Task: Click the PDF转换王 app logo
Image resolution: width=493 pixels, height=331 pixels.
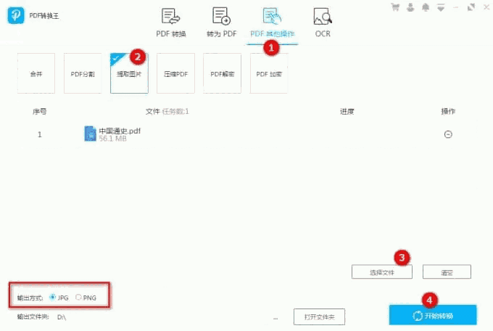Action: tap(16, 15)
